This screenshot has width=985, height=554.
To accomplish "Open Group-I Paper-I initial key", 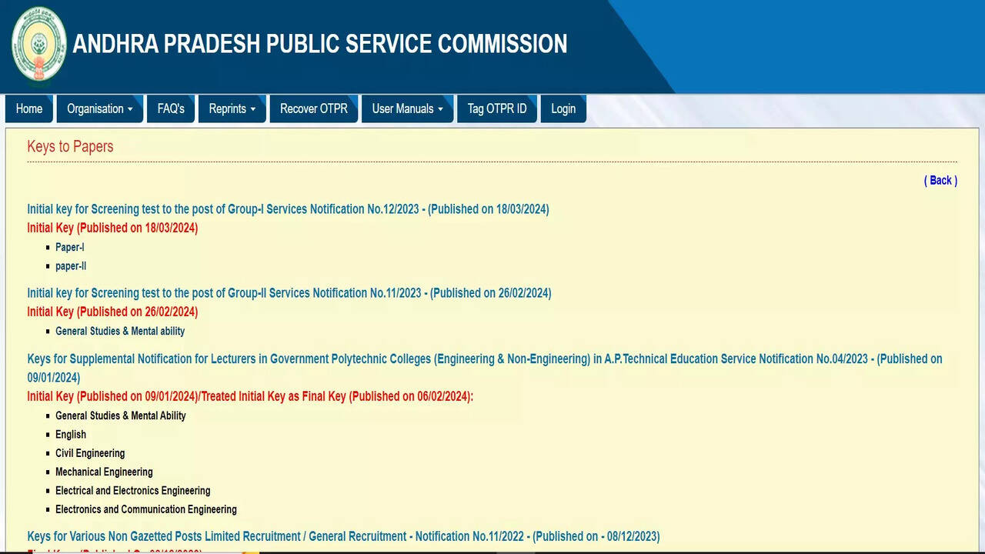I will pyautogui.click(x=69, y=247).
